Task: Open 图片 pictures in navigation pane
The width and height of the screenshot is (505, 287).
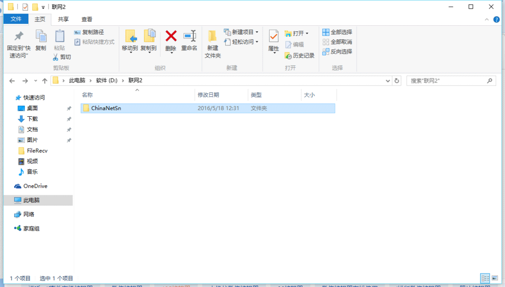Action: (32, 140)
